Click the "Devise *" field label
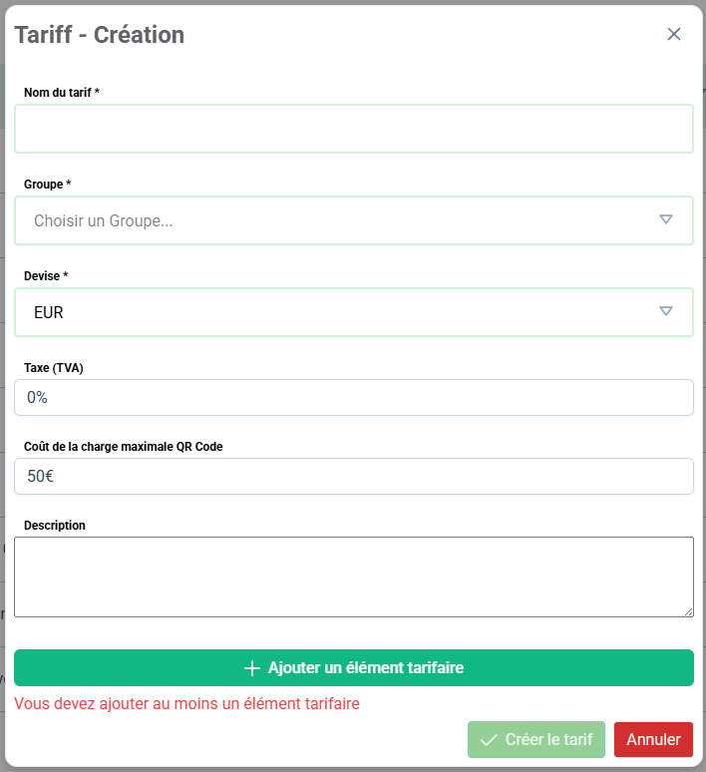The height and width of the screenshot is (772, 706). 46,276
